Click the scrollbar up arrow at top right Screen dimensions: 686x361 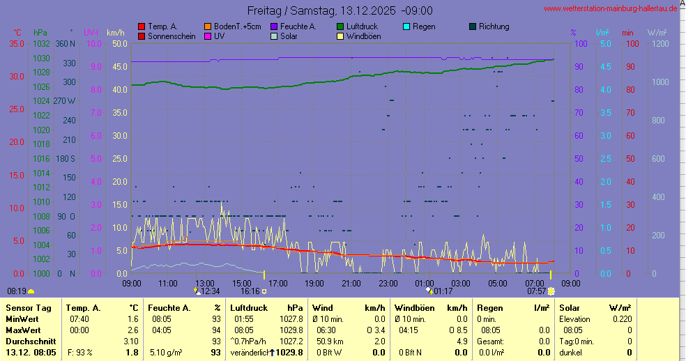click(x=682, y=4)
